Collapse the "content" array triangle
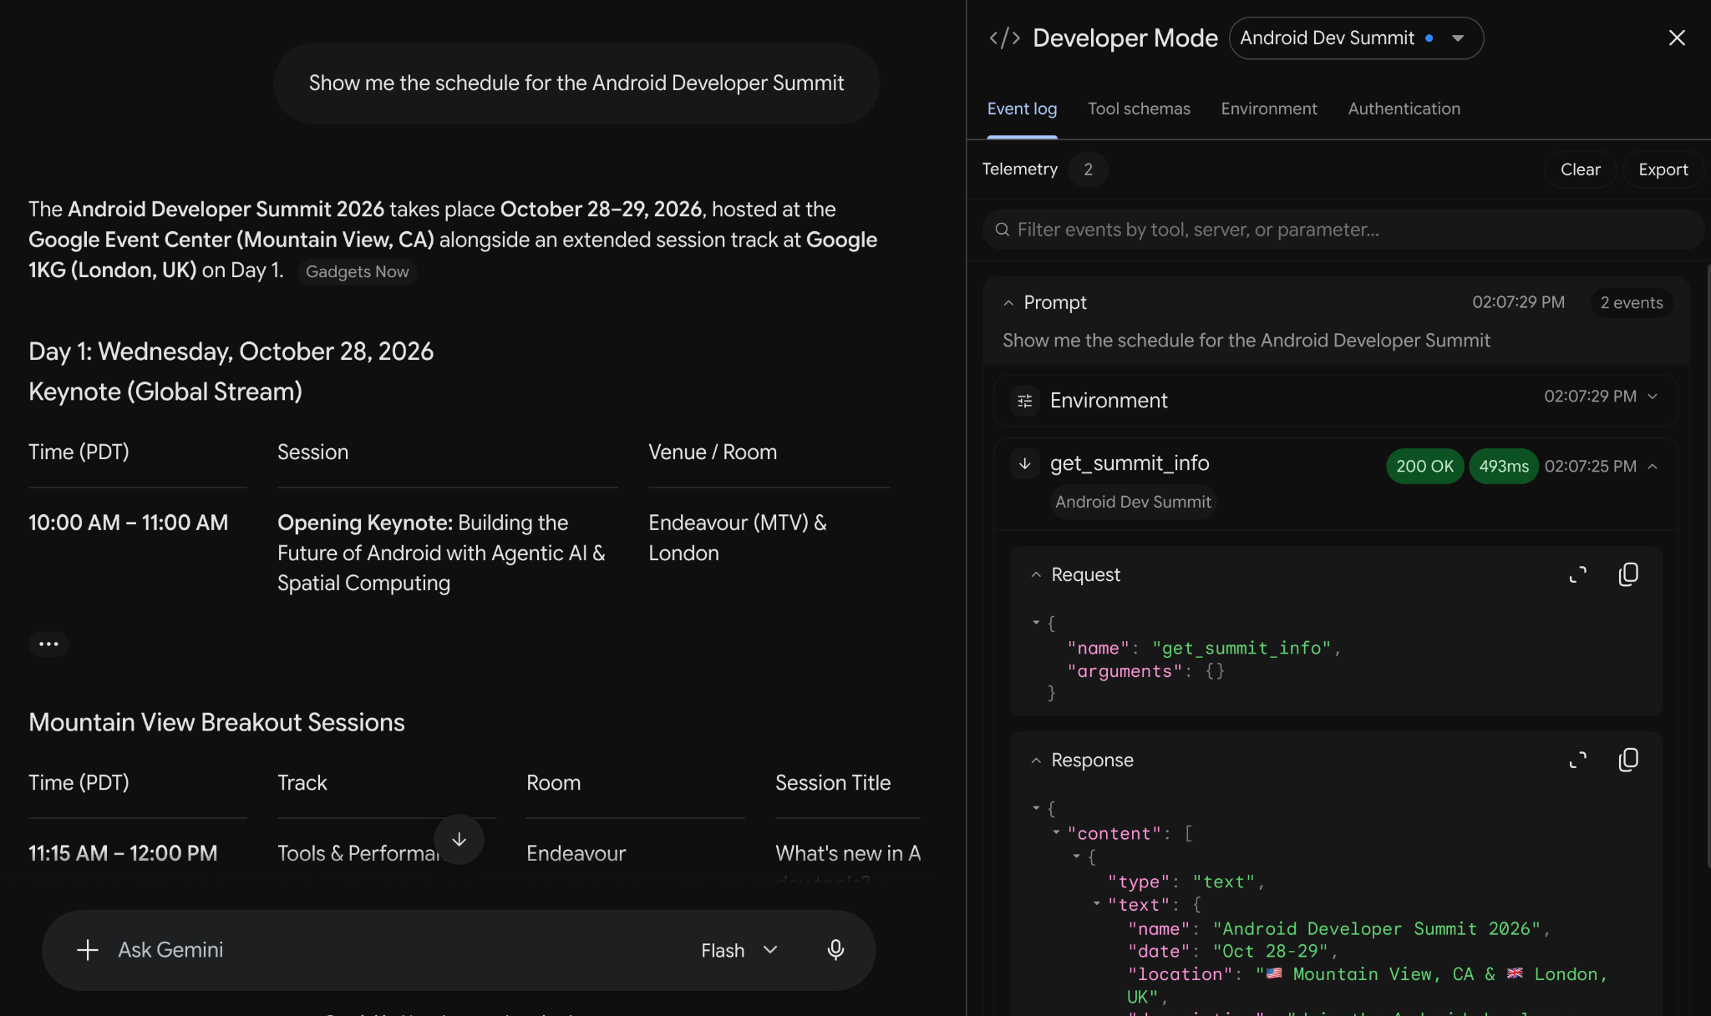1711x1016 pixels. click(x=1056, y=832)
